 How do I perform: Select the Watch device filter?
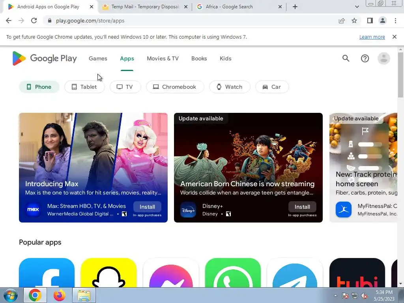[x=230, y=87]
